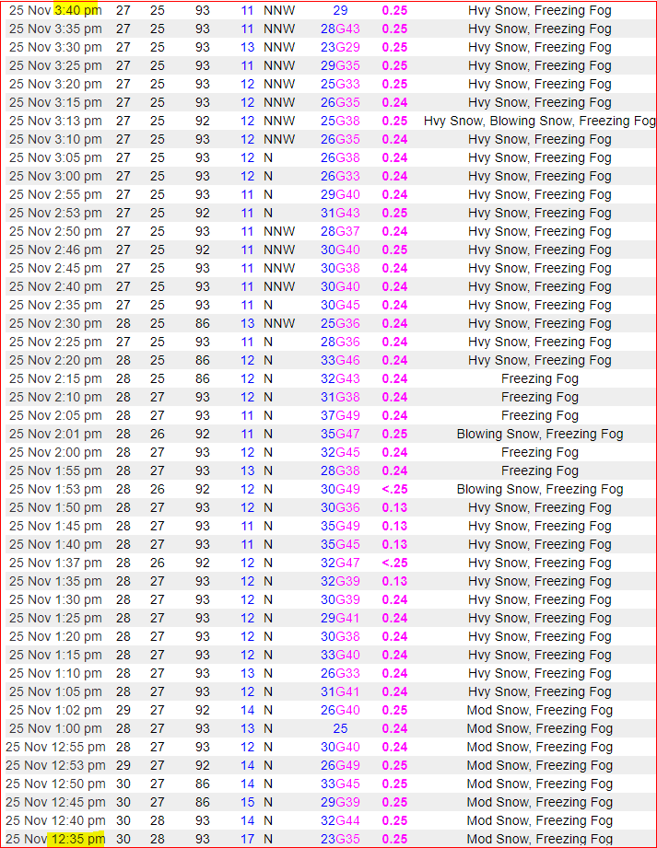Click the highlighted '3:40 pm' timestamp

tap(78, 10)
